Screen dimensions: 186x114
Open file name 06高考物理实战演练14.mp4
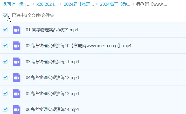coord(52,109)
